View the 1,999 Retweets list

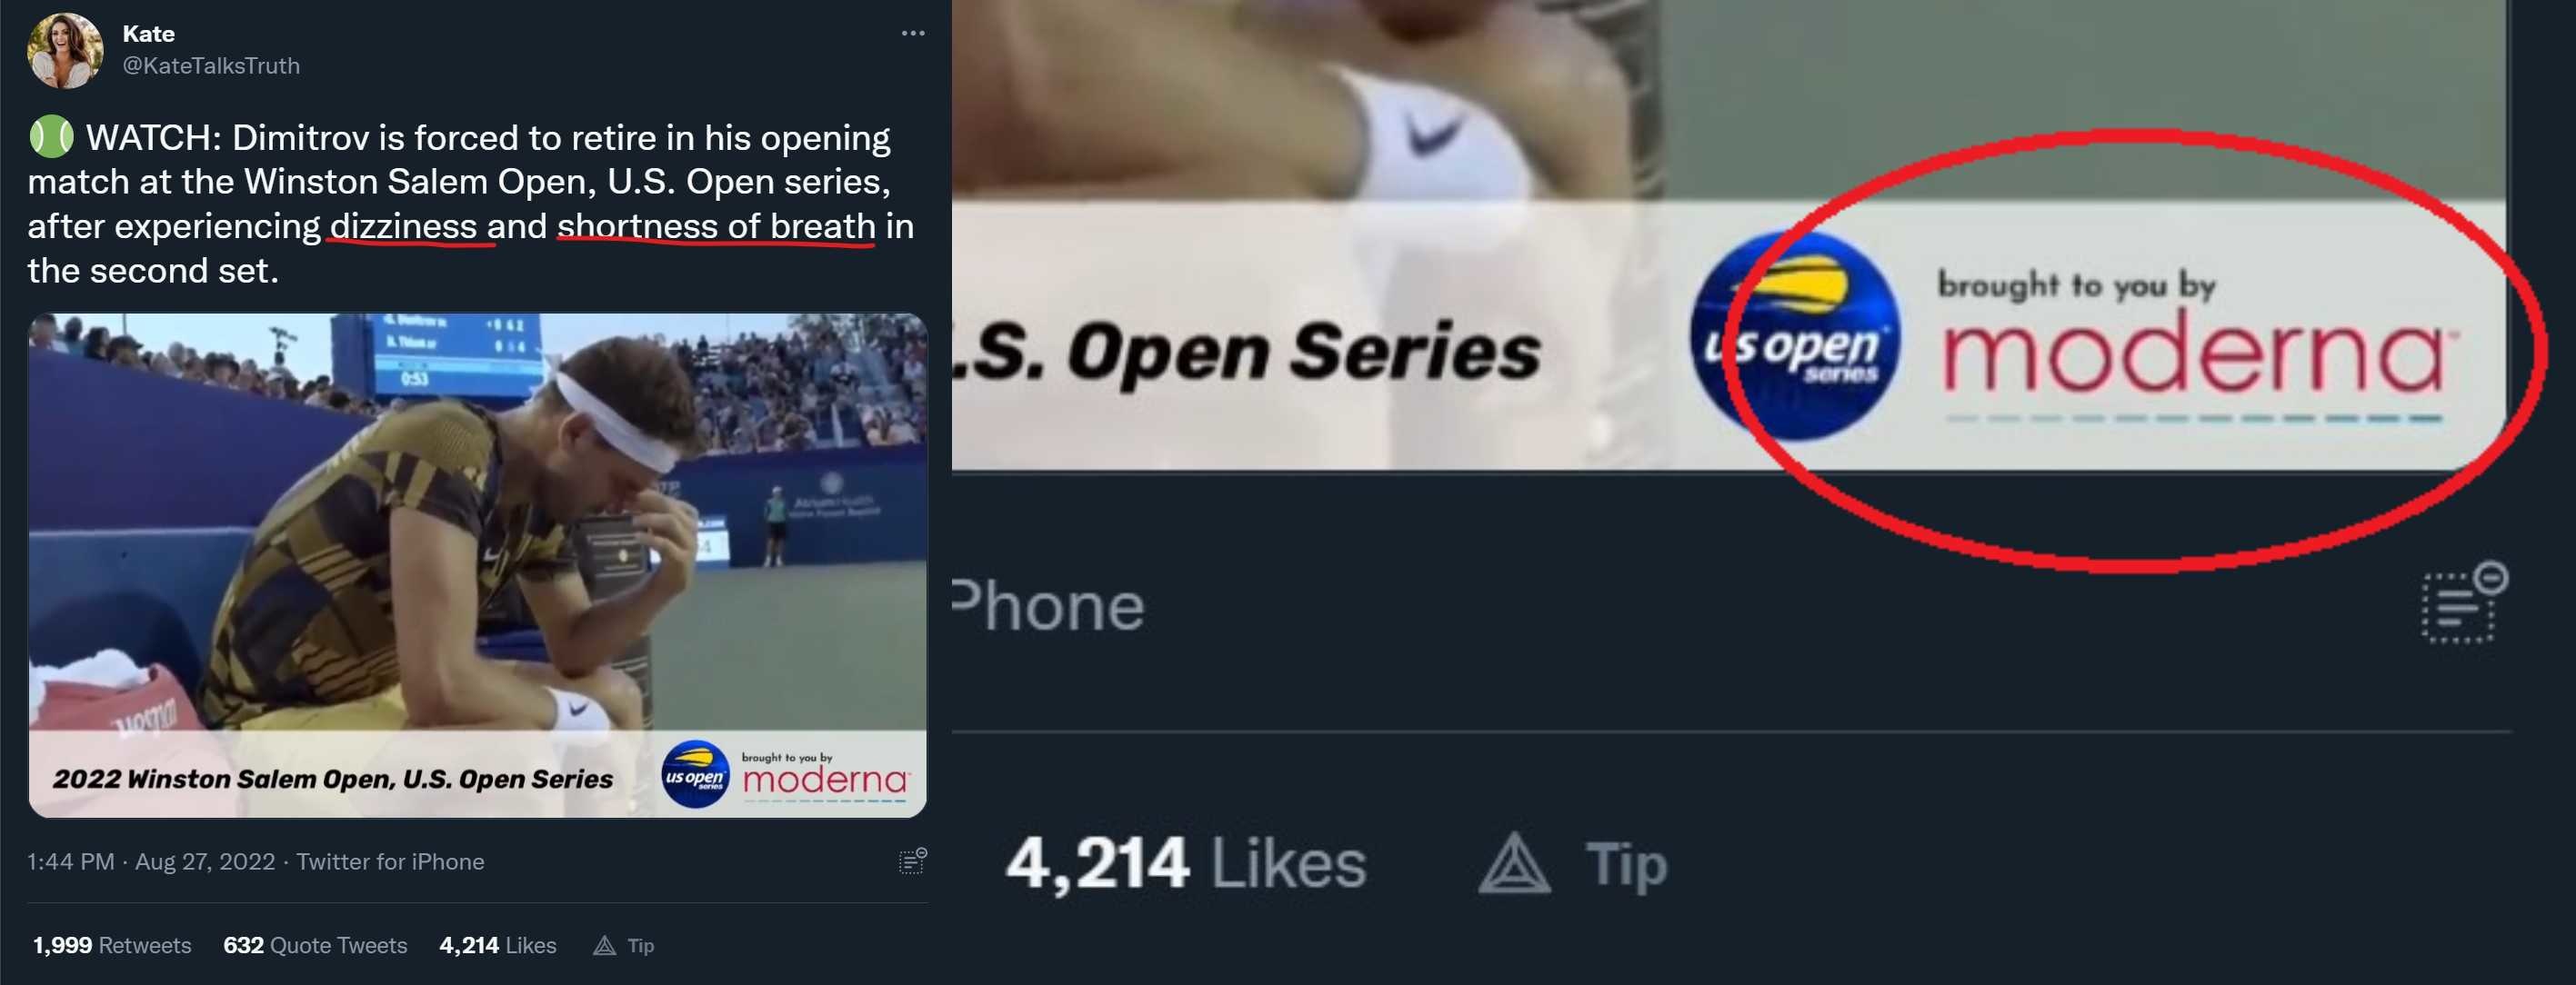click(x=112, y=945)
